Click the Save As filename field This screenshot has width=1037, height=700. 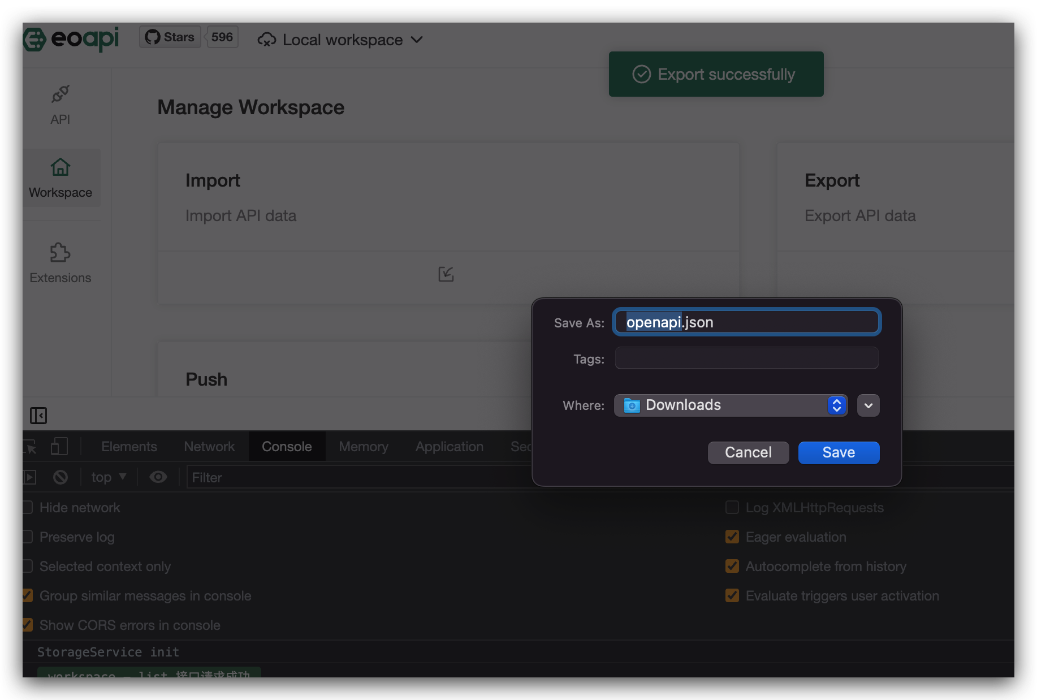747,322
